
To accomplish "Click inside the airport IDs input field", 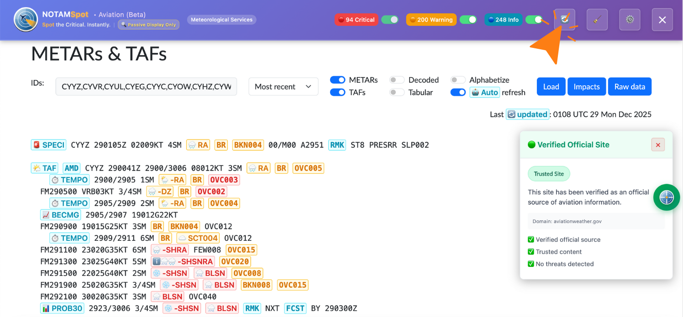I will pos(146,86).
